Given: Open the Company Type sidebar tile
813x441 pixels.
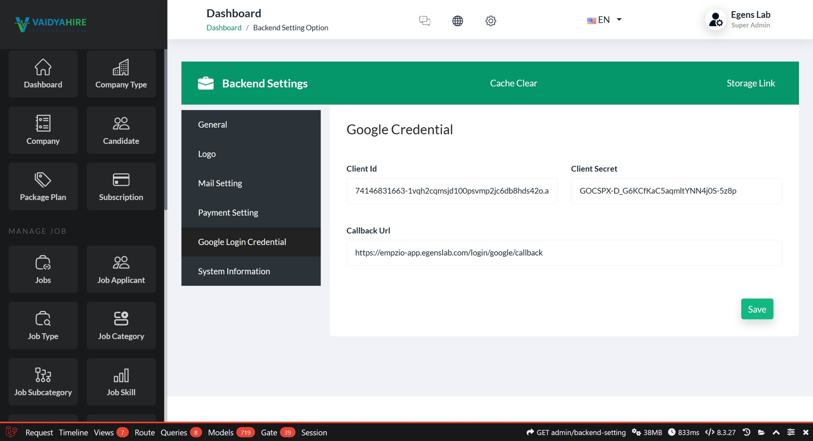Looking at the screenshot, I should 121,74.
